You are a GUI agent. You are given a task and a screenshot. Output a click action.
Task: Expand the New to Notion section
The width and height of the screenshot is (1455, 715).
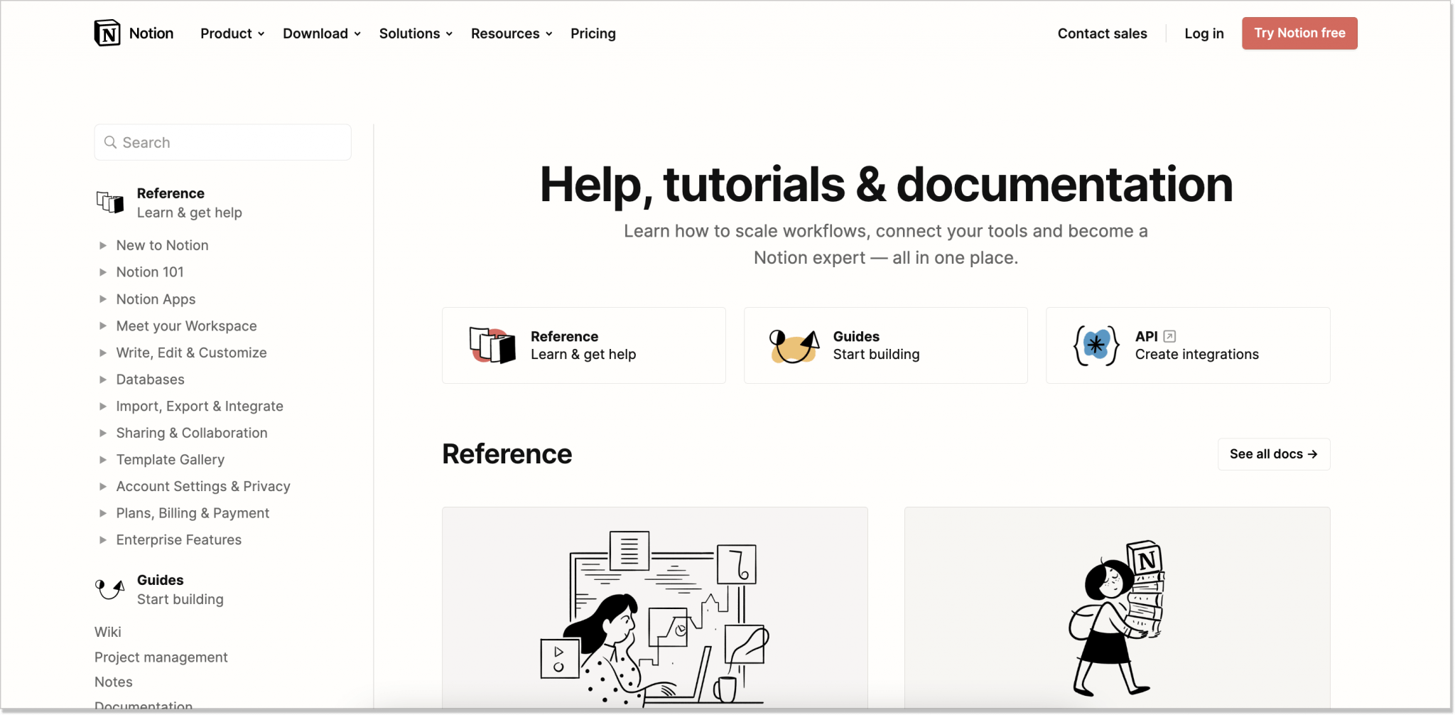tap(161, 245)
